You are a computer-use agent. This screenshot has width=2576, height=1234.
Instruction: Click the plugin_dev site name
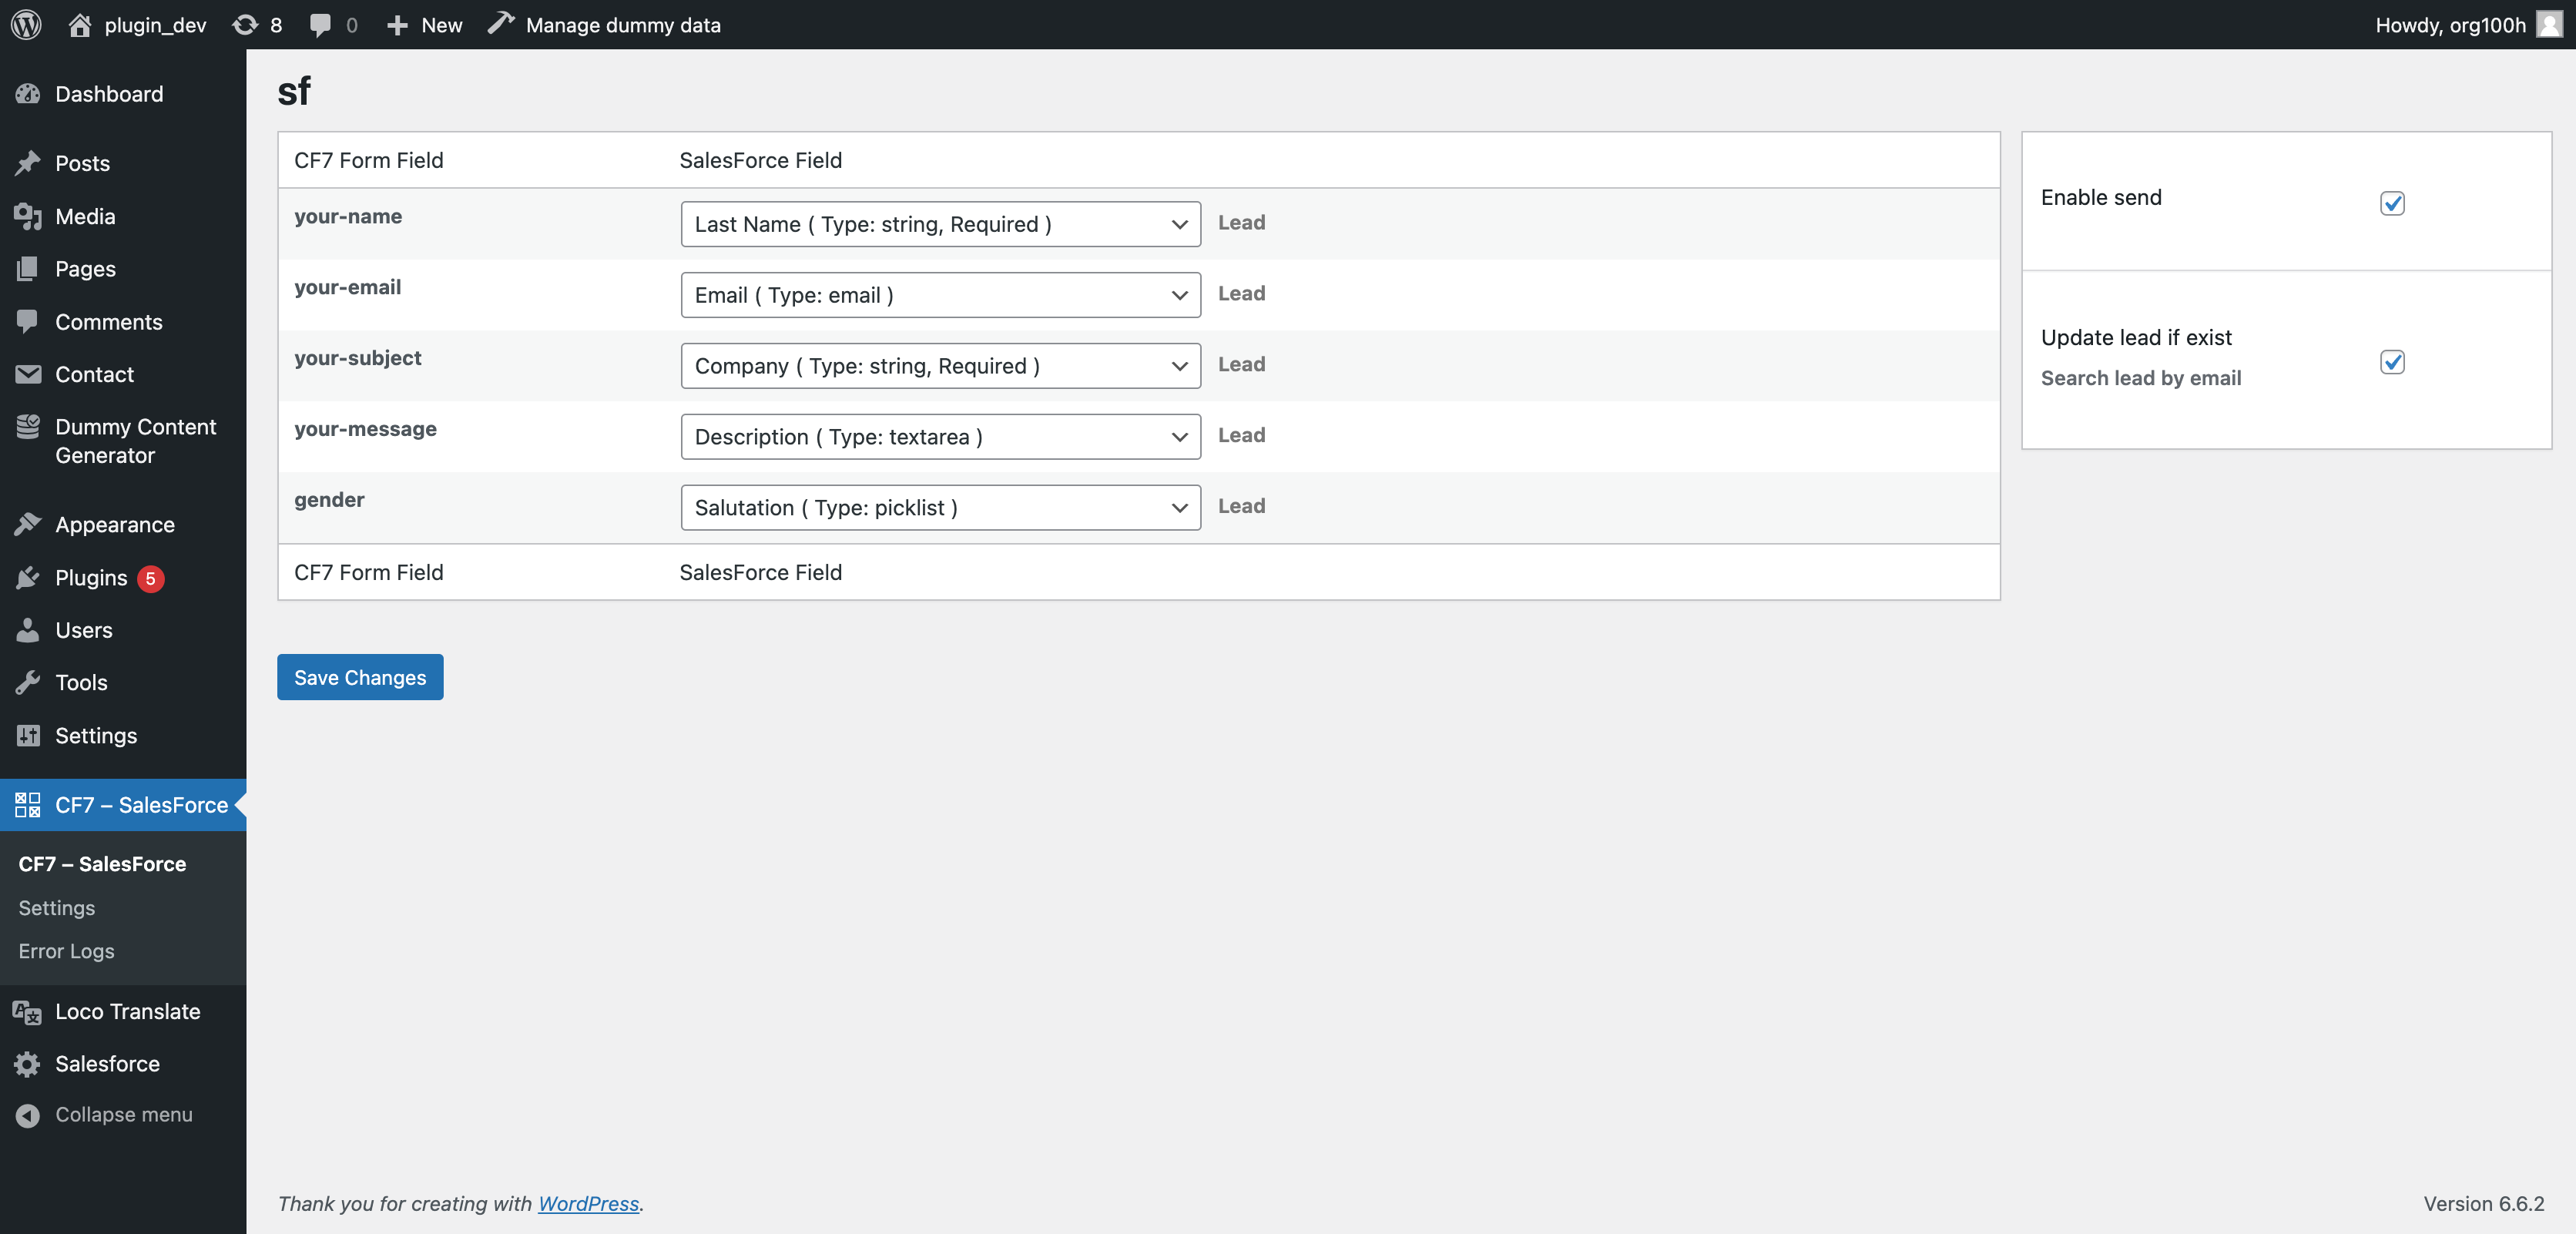click(155, 25)
